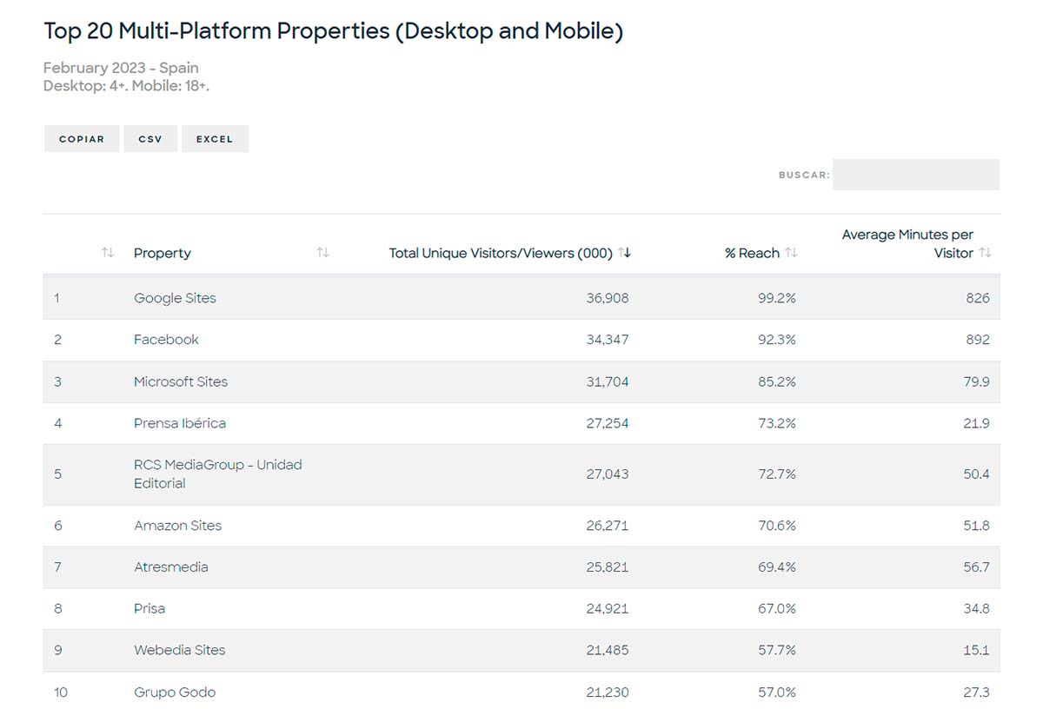Click the sort arrows beside % Reach
This screenshot has height=709, width=1043.
click(791, 253)
